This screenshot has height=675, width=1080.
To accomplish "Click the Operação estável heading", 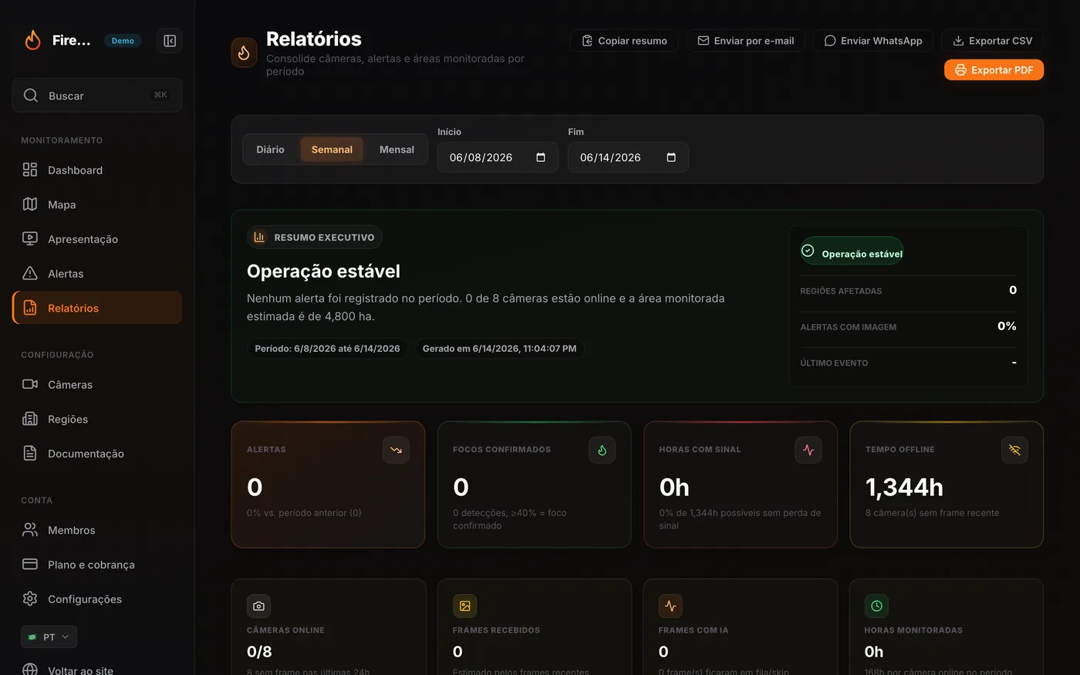I will coord(323,272).
